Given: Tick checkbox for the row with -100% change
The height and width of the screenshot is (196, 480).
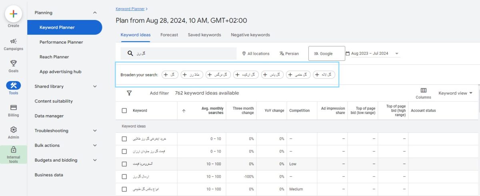Looking at the screenshot, I should click(x=124, y=176).
